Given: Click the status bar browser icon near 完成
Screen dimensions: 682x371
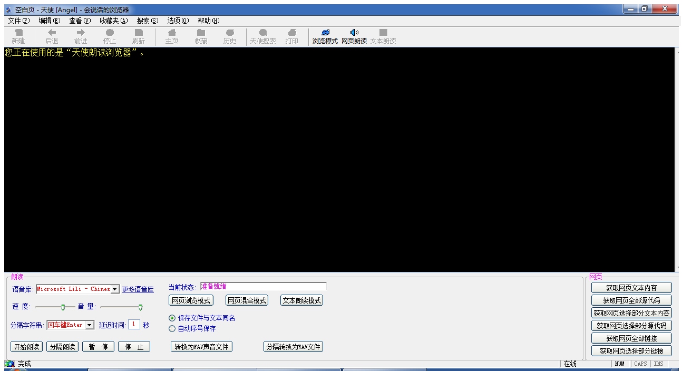Looking at the screenshot, I should 9,364.
